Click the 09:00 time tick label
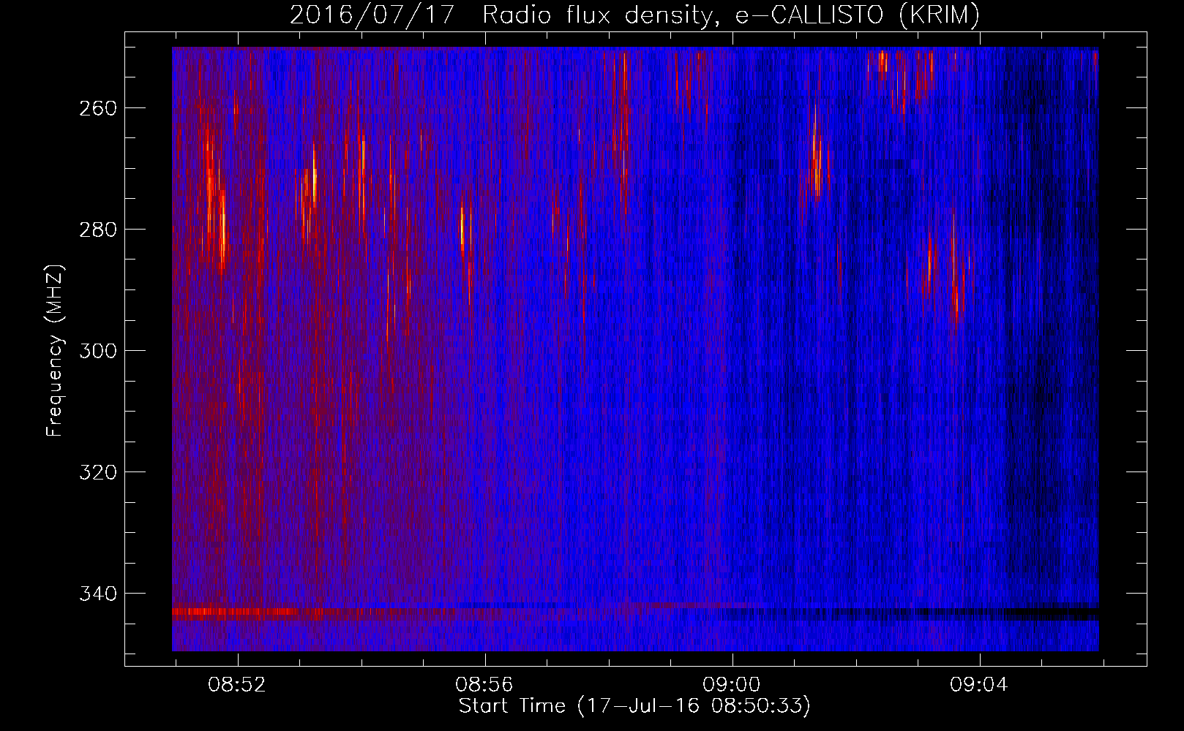 coord(732,685)
